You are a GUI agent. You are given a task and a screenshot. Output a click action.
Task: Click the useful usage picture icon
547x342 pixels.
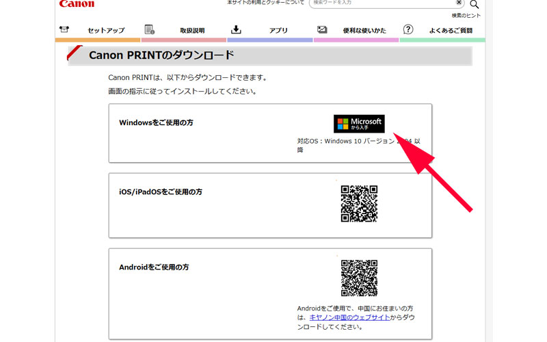click(322, 30)
